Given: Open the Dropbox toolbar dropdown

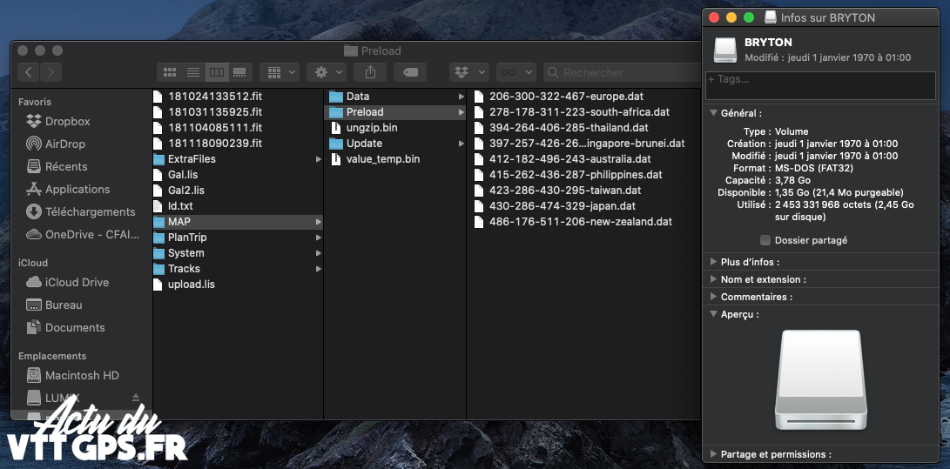Looking at the screenshot, I should (x=469, y=72).
